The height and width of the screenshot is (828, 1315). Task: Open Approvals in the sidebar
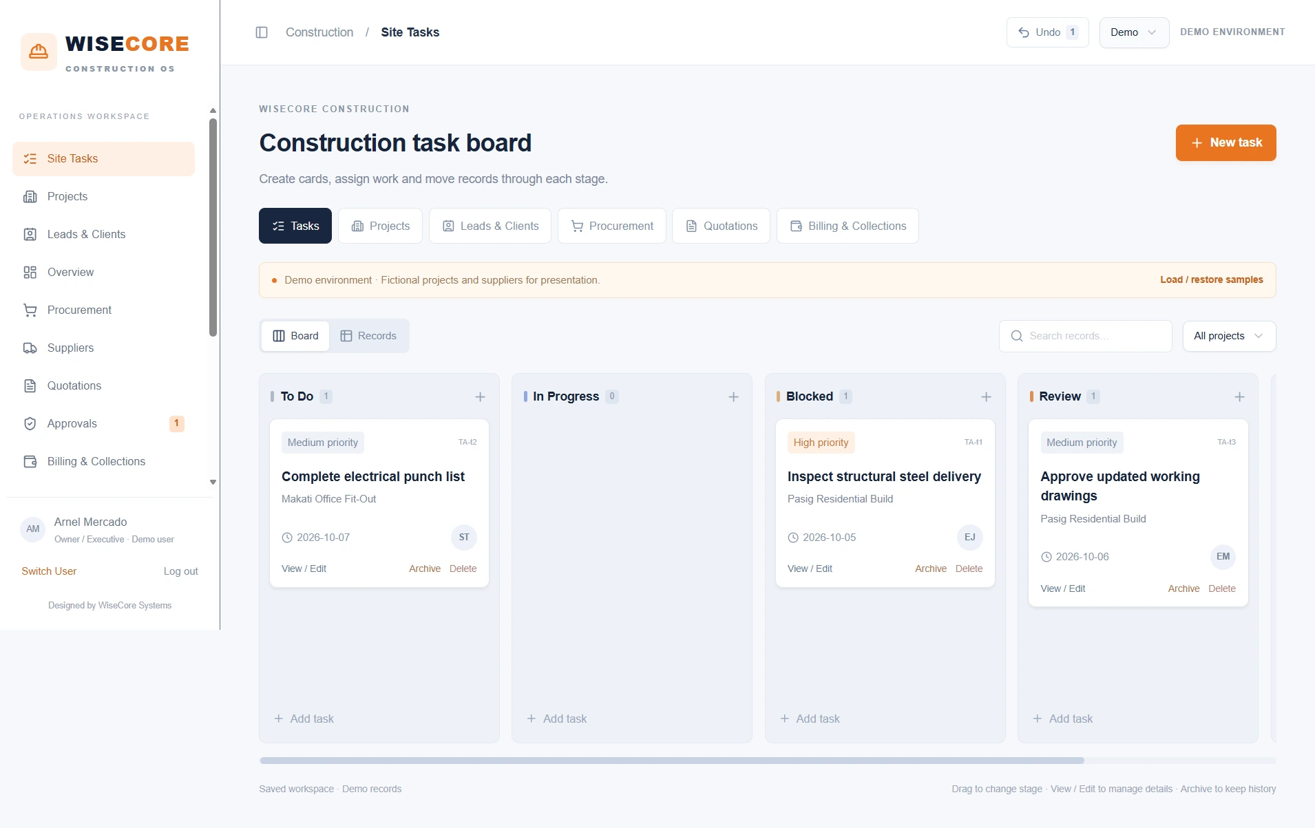click(103, 424)
